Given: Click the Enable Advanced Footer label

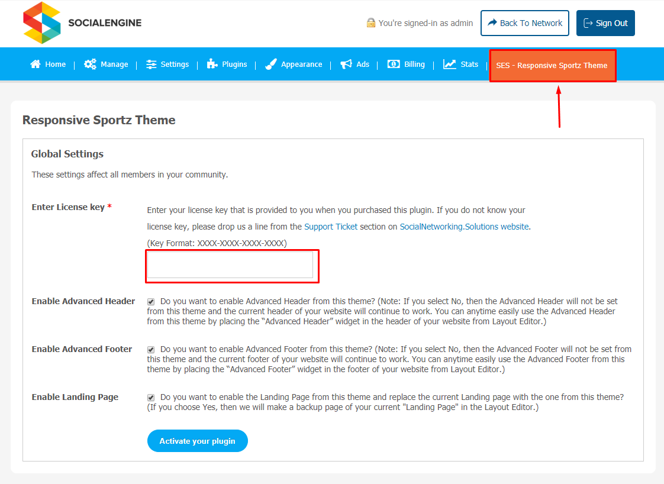Looking at the screenshot, I should pyautogui.click(x=82, y=349).
